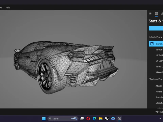Image resolution: width=163 pixels, height=122 pixels.
Task: Select the Gloss/Roughness texture option
Action: coord(159,103)
